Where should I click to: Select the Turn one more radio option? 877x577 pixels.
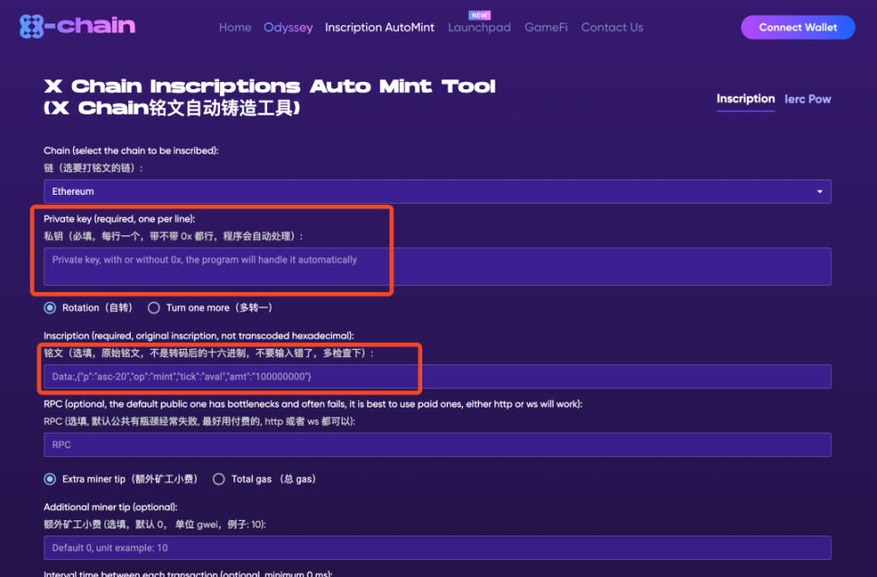153,307
